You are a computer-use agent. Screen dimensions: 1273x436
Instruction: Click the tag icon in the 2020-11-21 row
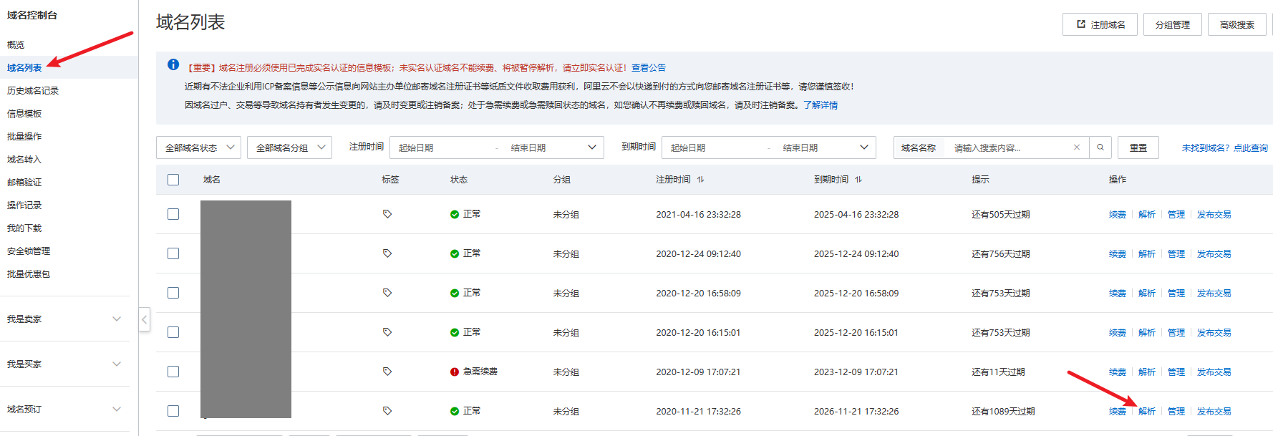[x=387, y=411]
